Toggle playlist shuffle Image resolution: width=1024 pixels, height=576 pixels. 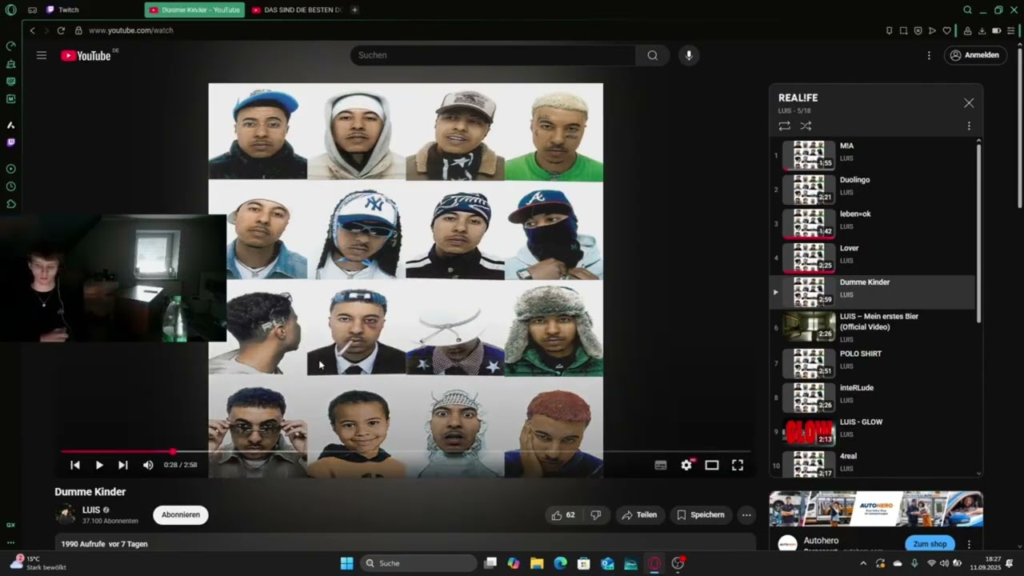pyautogui.click(x=806, y=126)
